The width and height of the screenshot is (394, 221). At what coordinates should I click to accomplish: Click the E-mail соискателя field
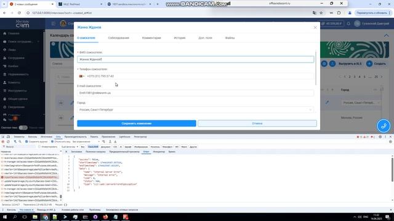pos(196,93)
